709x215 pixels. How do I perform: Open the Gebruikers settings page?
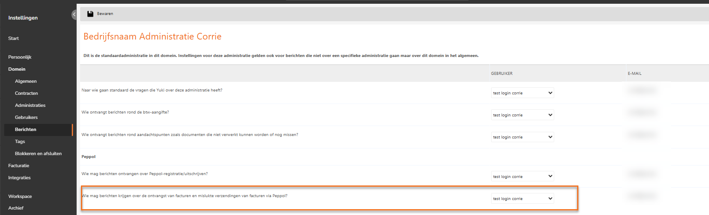[x=26, y=117]
